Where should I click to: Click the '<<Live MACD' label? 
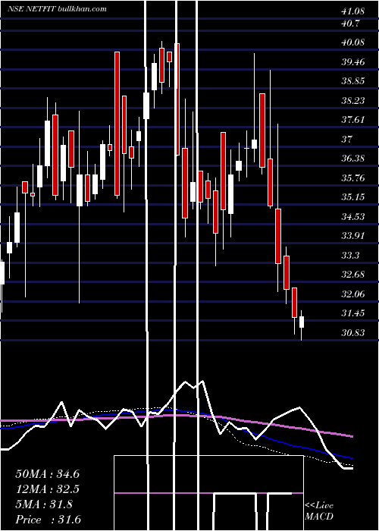coord(319,511)
